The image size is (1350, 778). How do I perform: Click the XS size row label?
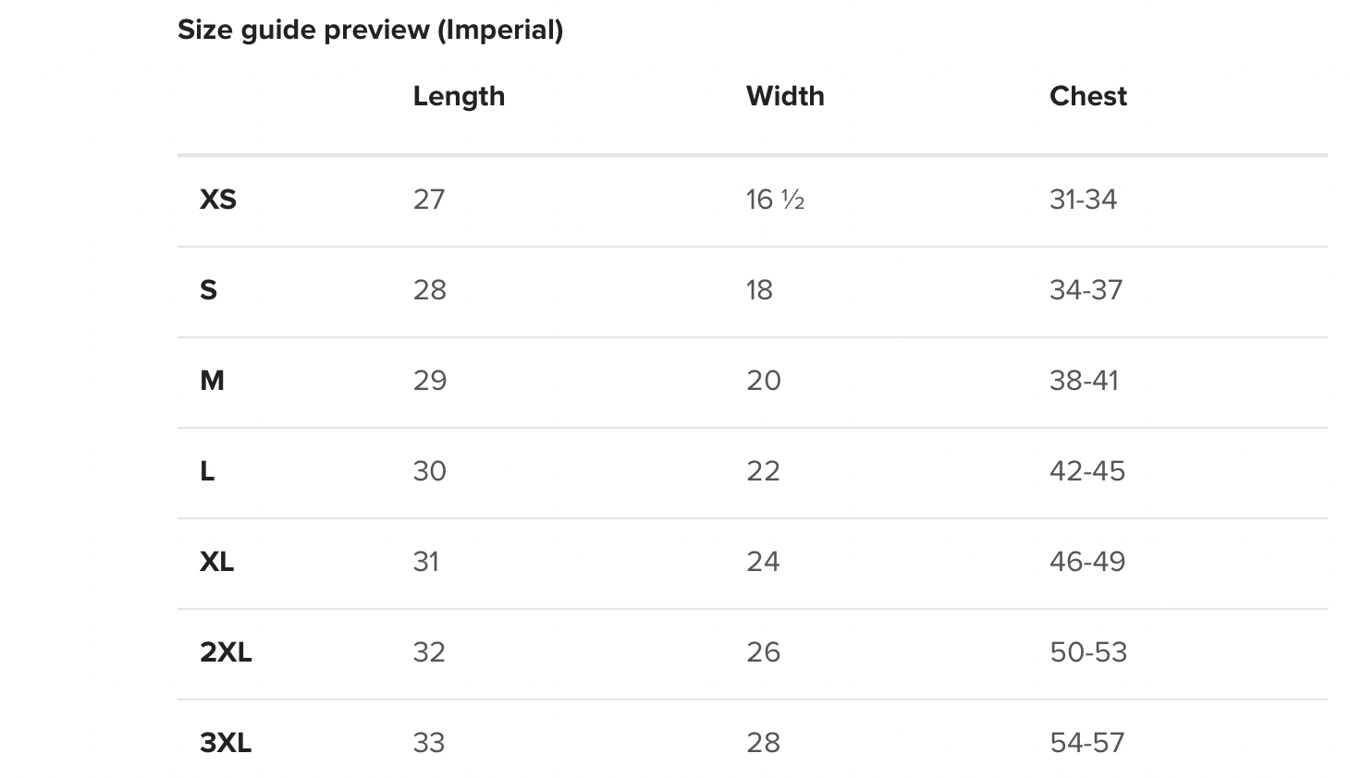point(218,200)
